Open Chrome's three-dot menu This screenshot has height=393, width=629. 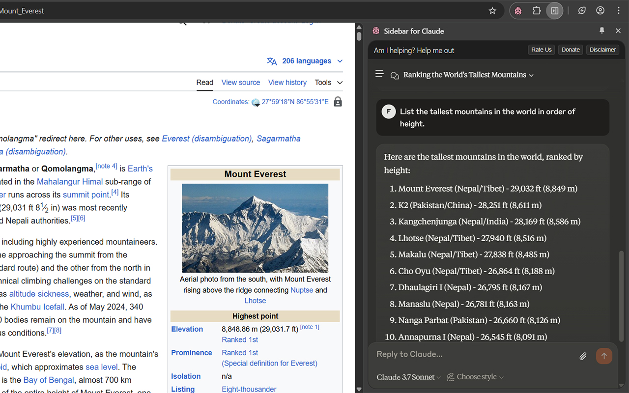coord(619,11)
